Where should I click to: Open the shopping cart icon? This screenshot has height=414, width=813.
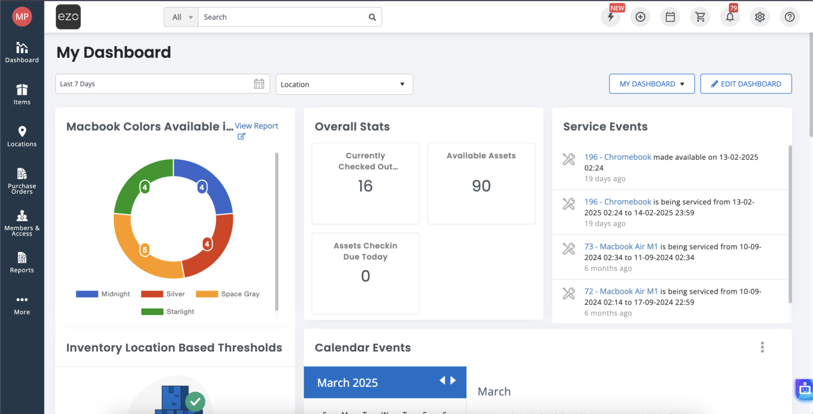pos(700,17)
